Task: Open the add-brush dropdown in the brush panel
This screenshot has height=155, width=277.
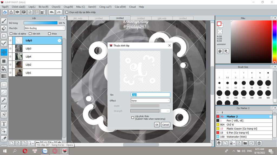Action: 234,143
